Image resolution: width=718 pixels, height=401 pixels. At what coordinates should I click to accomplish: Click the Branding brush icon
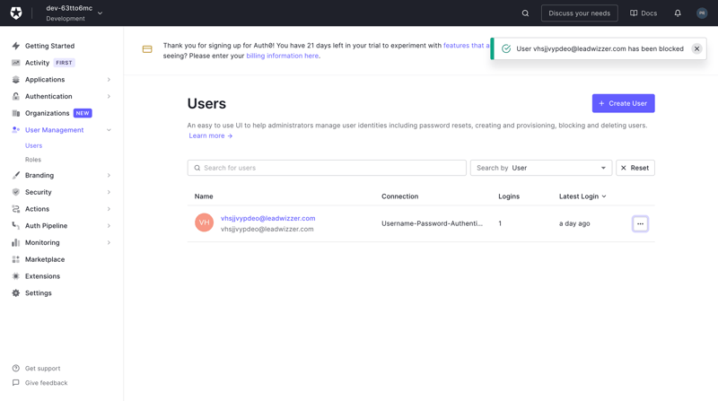click(16, 175)
